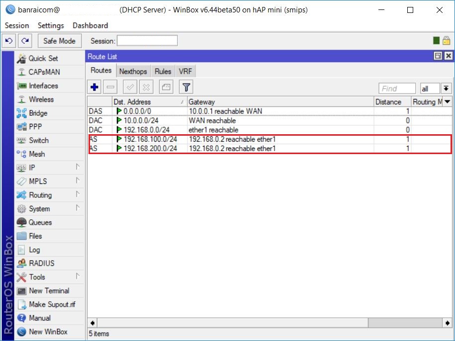This screenshot has height=341, width=455.
Task: Click the Disable X button
Action: click(x=146, y=87)
